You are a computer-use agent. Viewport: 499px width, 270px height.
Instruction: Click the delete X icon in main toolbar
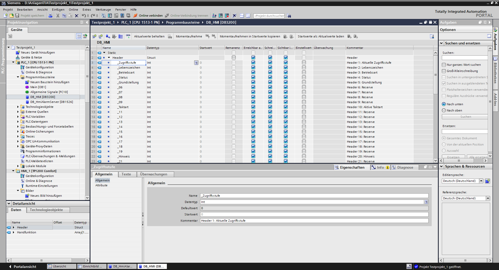(77, 16)
